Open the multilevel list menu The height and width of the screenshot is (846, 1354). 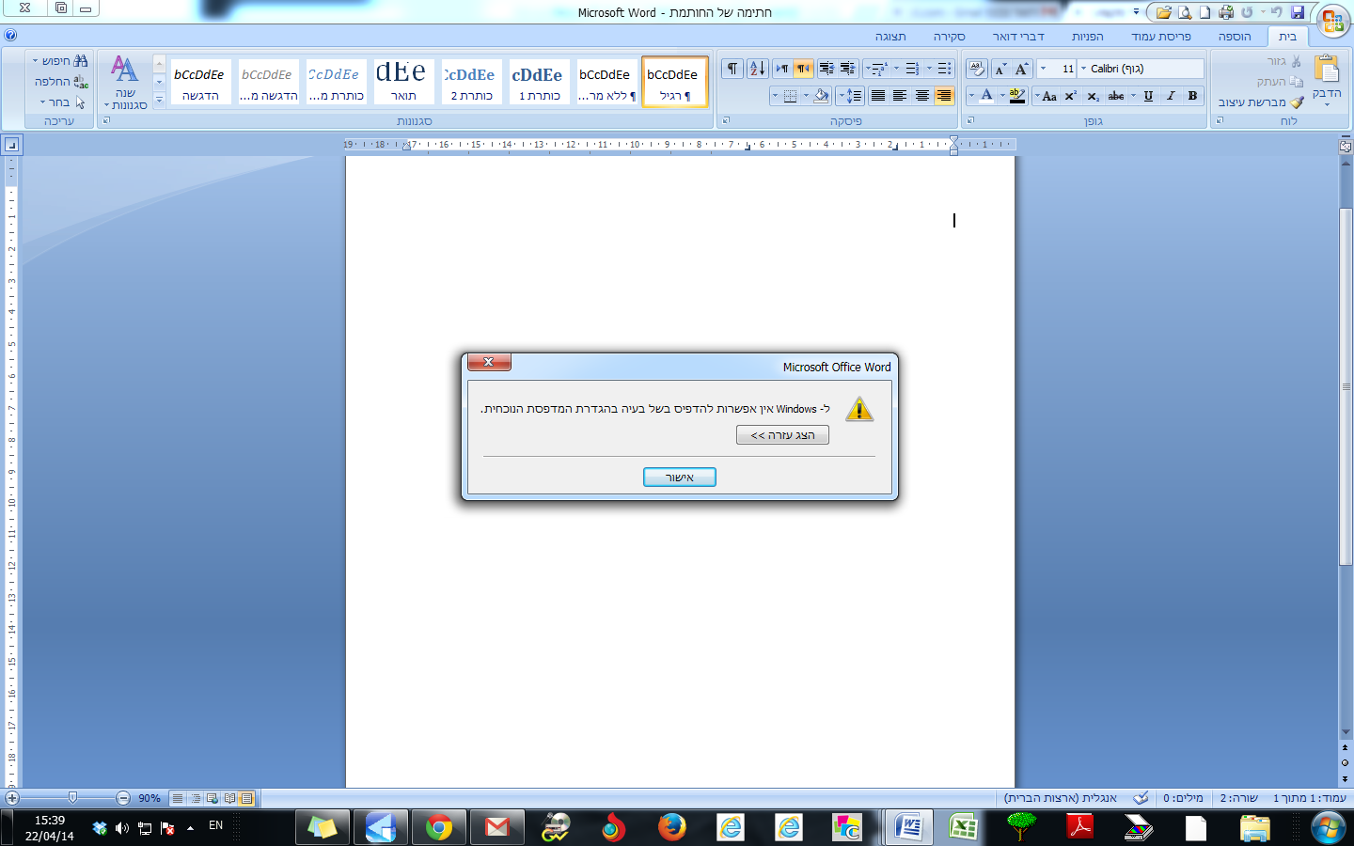(878, 69)
